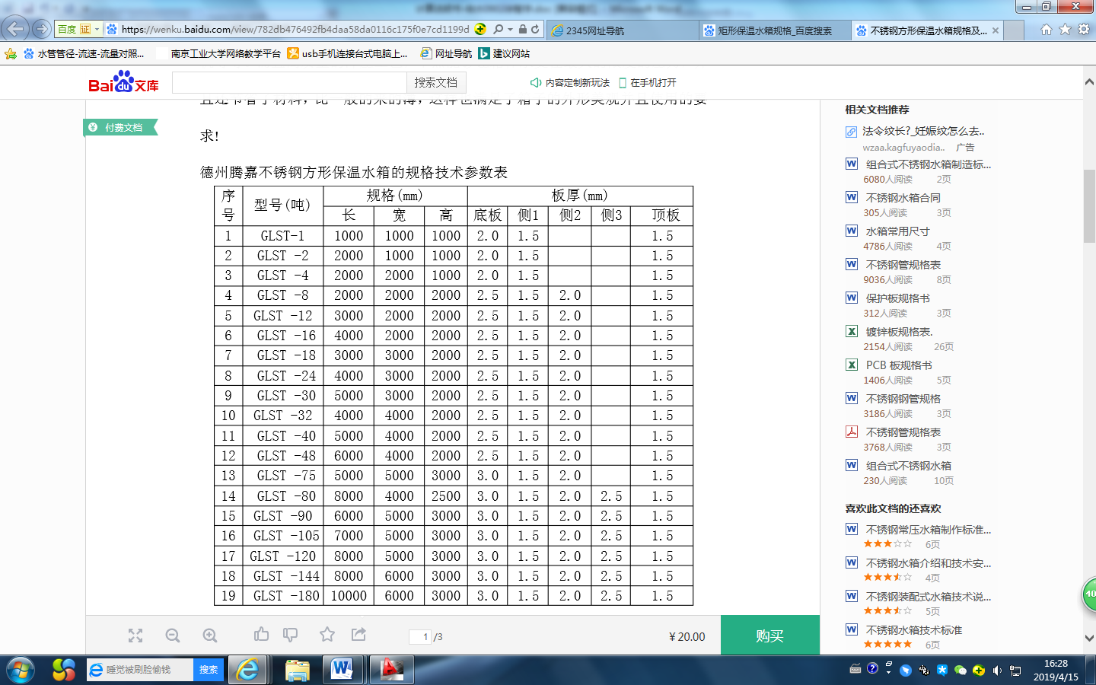Click the scrollbar down arrow at bottom right
The image size is (1096, 685).
(1089, 638)
